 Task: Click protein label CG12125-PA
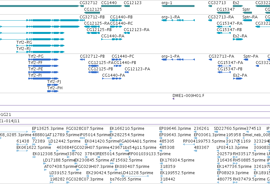point(101,63)
